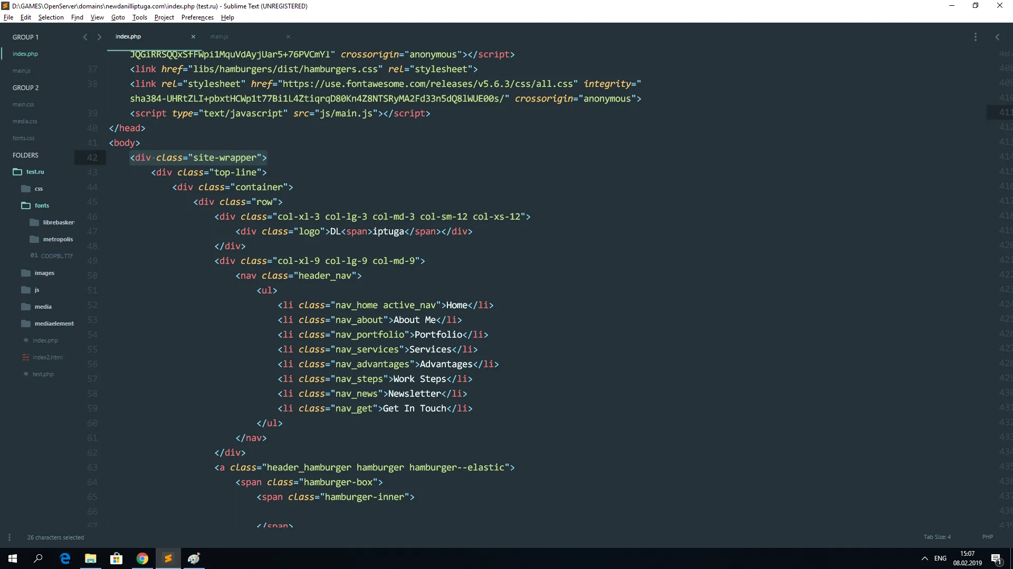
Task: Open the three-dot tab options menu
Action: 975,37
